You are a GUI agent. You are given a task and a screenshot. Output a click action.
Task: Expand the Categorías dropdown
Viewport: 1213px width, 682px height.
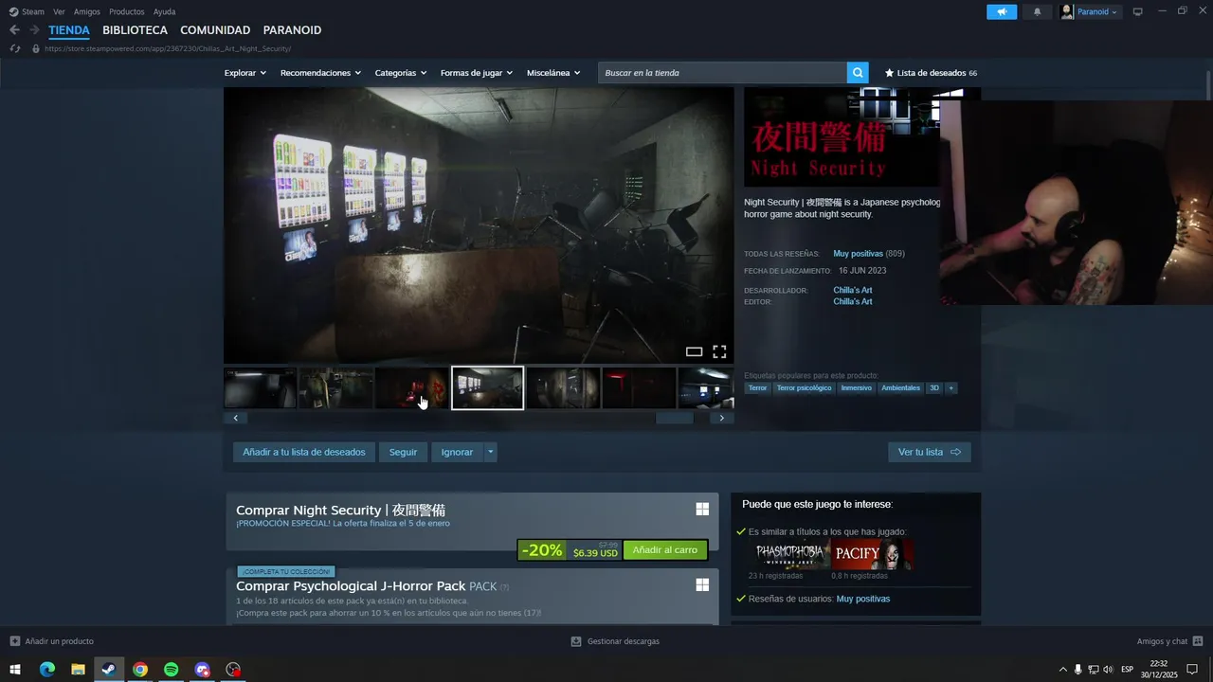(401, 73)
